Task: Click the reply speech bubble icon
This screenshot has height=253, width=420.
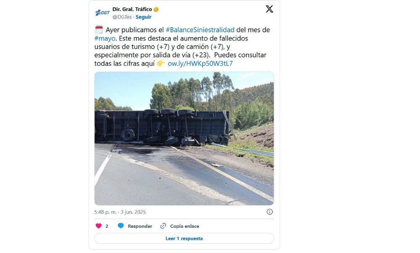Action: point(121,226)
